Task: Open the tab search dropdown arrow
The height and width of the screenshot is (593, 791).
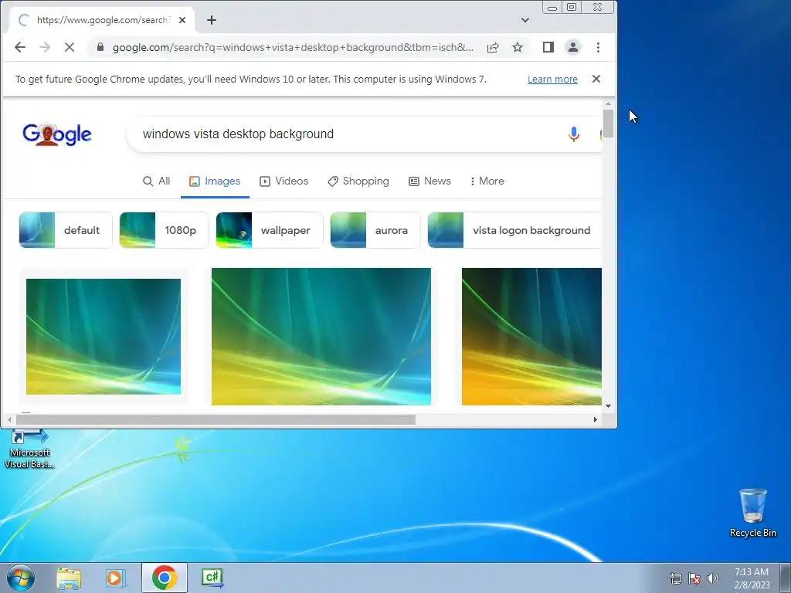Action: click(525, 20)
